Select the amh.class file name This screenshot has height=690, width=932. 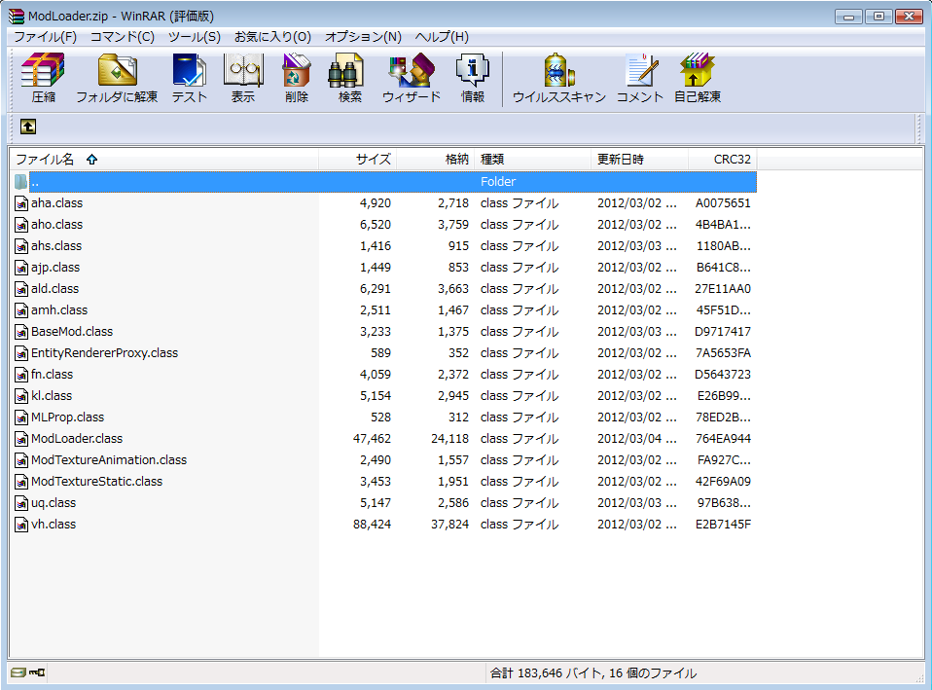coord(59,310)
